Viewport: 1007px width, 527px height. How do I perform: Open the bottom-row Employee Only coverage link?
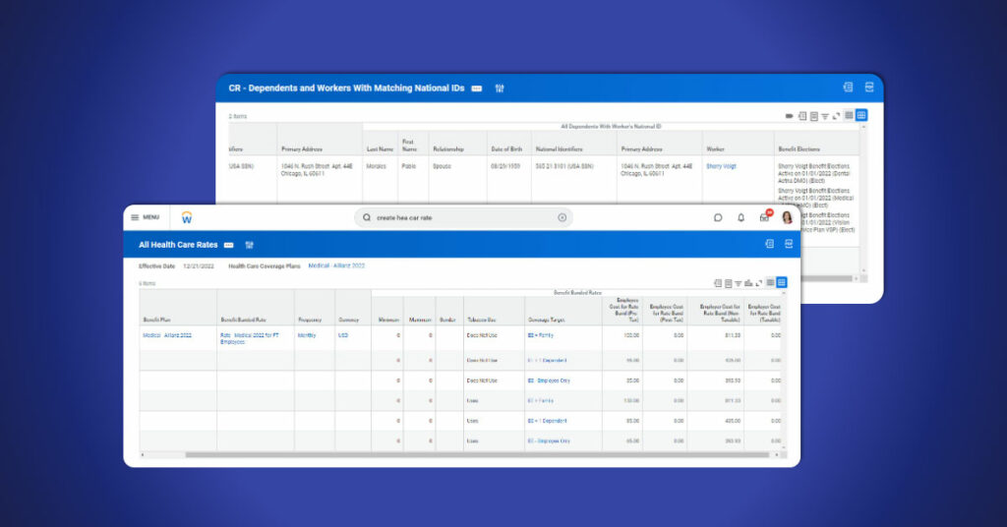pyautogui.click(x=549, y=441)
